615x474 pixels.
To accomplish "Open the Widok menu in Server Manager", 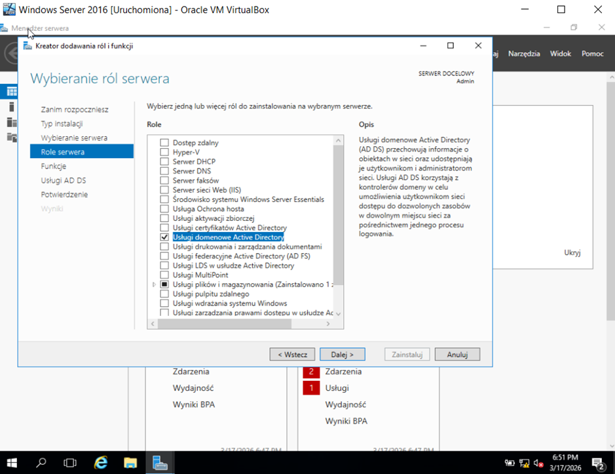I will (x=560, y=54).
